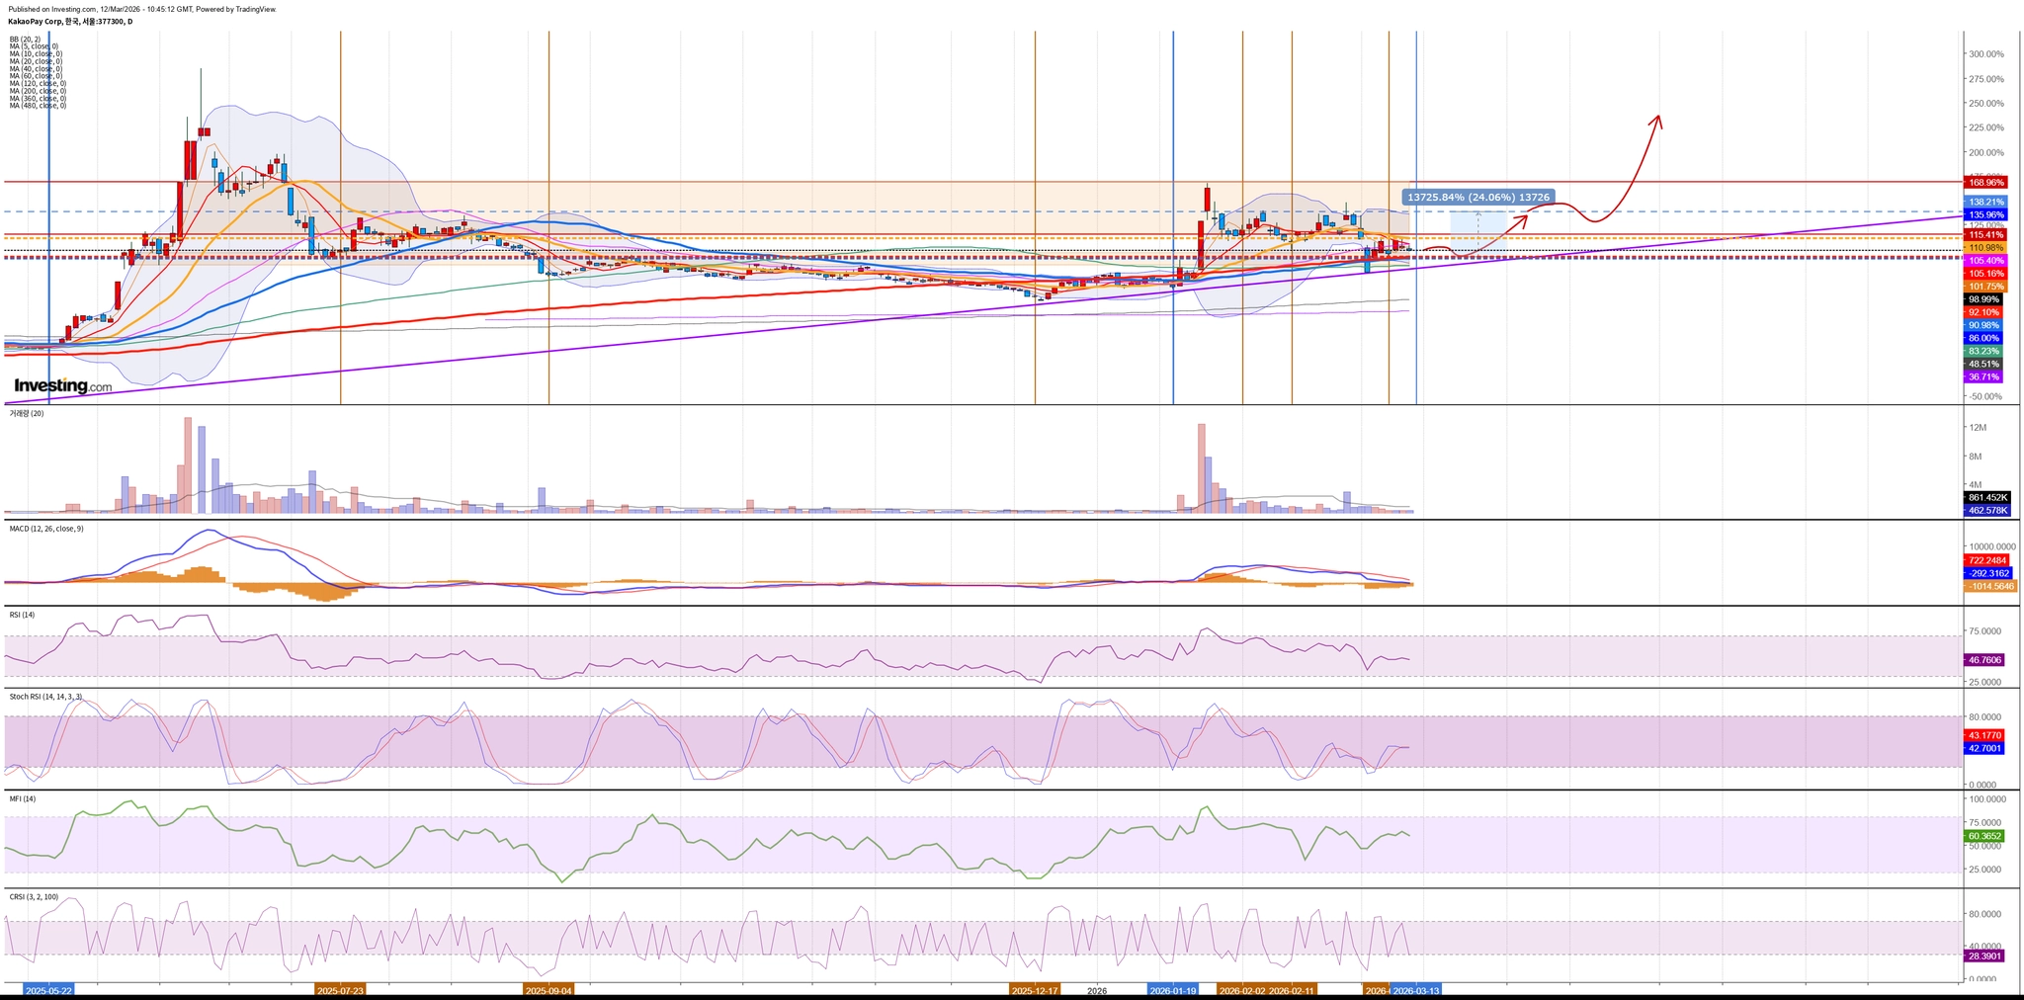Select the 92.10% price label
Screen dimensions: 2024x1000
pyautogui.click(x=1983, y=312)
